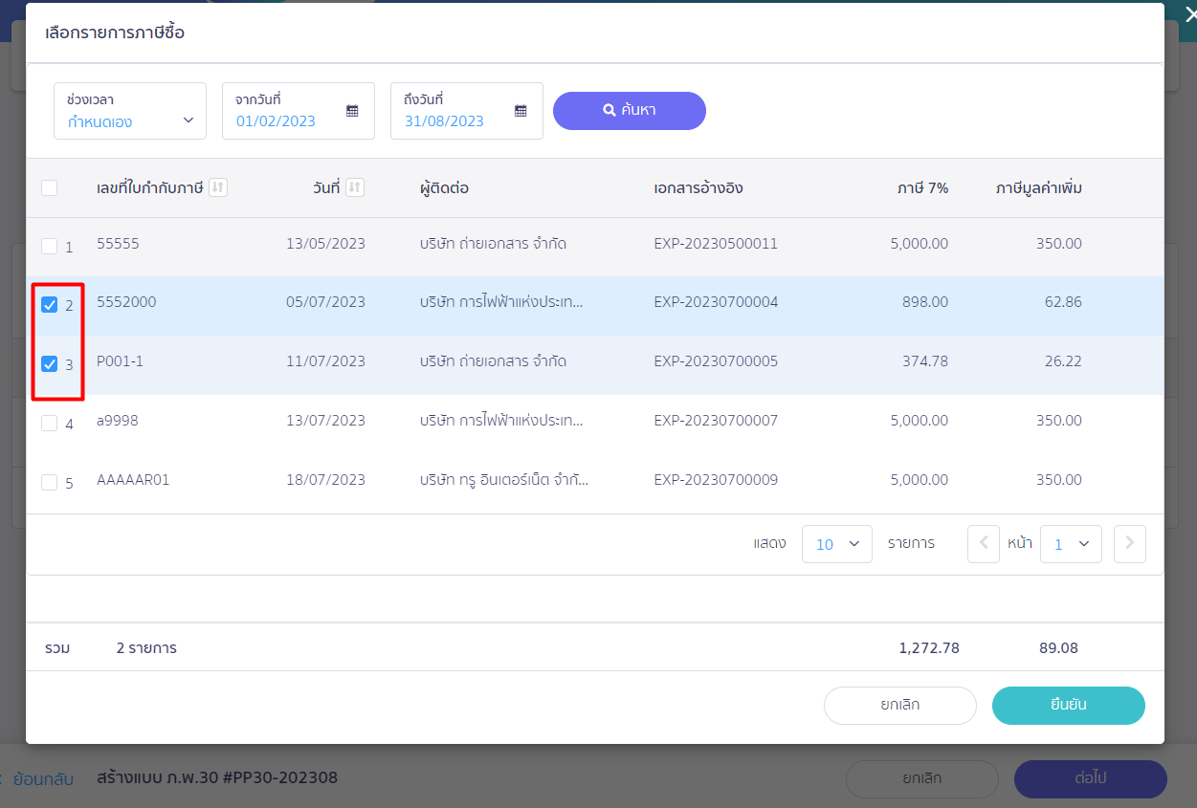Open the from-date calendar icon
Image resolution: width=1197 pixels, height=808 pixels.
click(352, 111)
